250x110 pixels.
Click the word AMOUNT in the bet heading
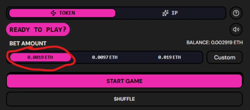pos(34,43)
